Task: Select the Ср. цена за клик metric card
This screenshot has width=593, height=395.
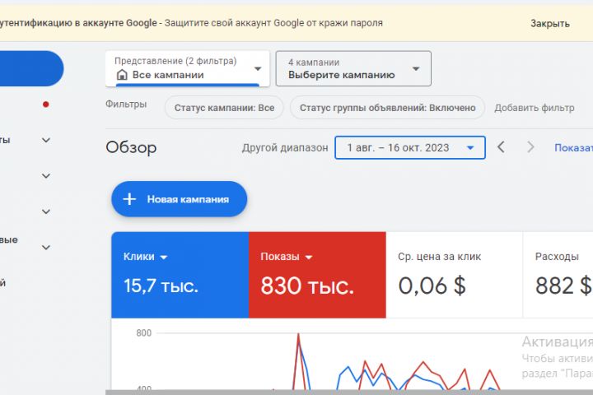Action: (x=453, y=275)
